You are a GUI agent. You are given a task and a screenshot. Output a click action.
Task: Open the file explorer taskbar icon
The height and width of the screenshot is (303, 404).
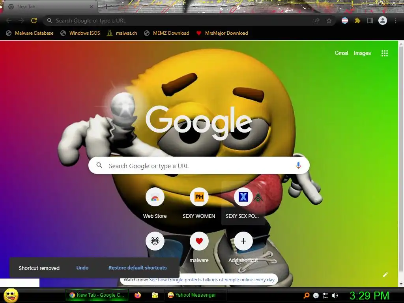(x=155, y=295)
